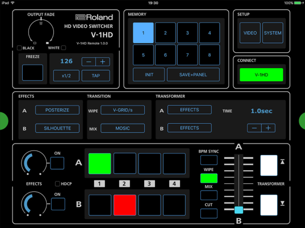Click the upper transformer arrow icon
Viewport: 305px width, 228px height.
click(282, 161)
